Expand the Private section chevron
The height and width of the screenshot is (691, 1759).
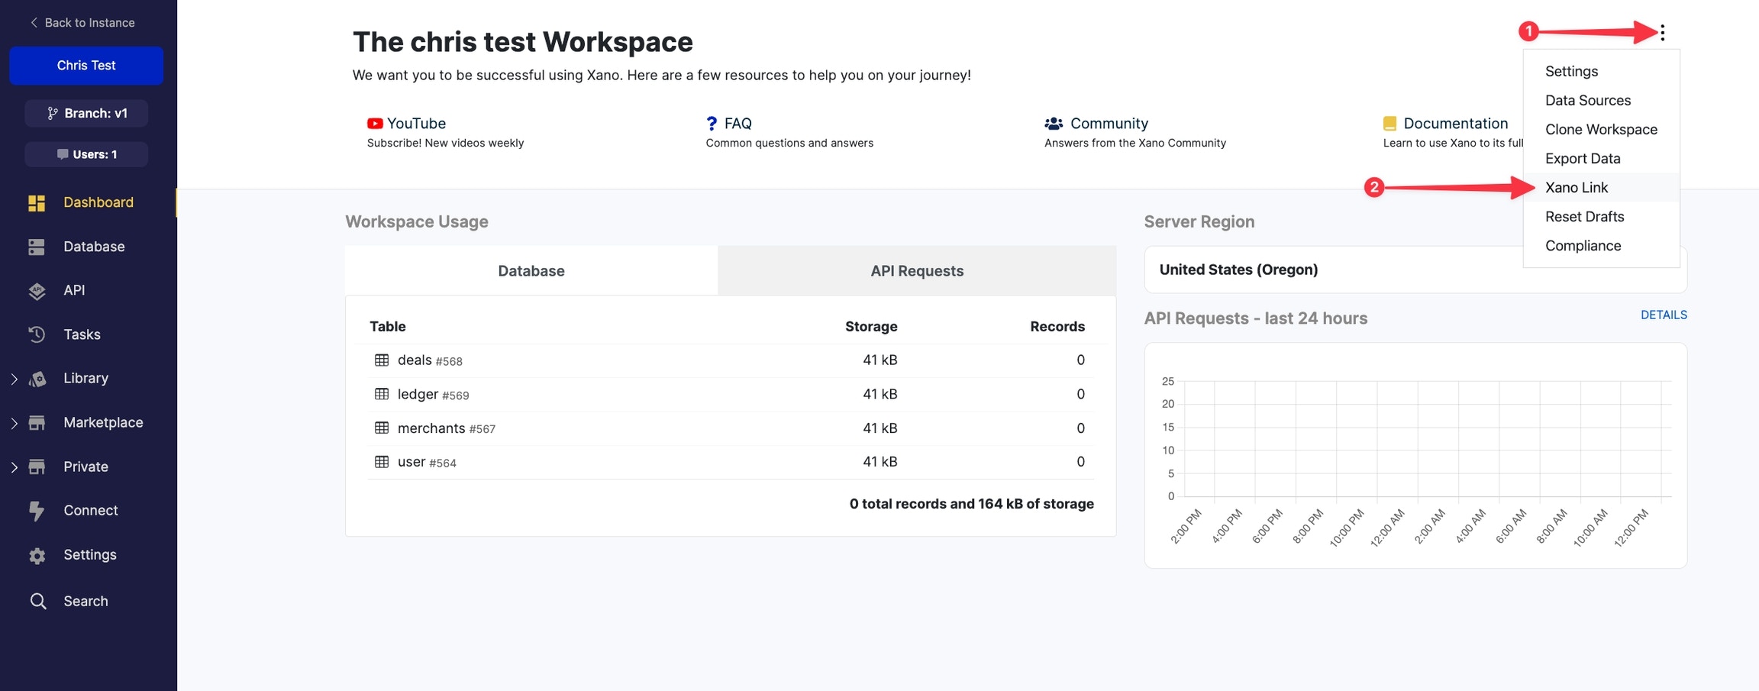pyautogui.click(x=14, y=467)
